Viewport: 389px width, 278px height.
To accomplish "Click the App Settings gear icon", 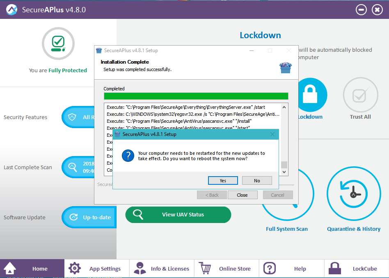I will (x=75, y=268).
